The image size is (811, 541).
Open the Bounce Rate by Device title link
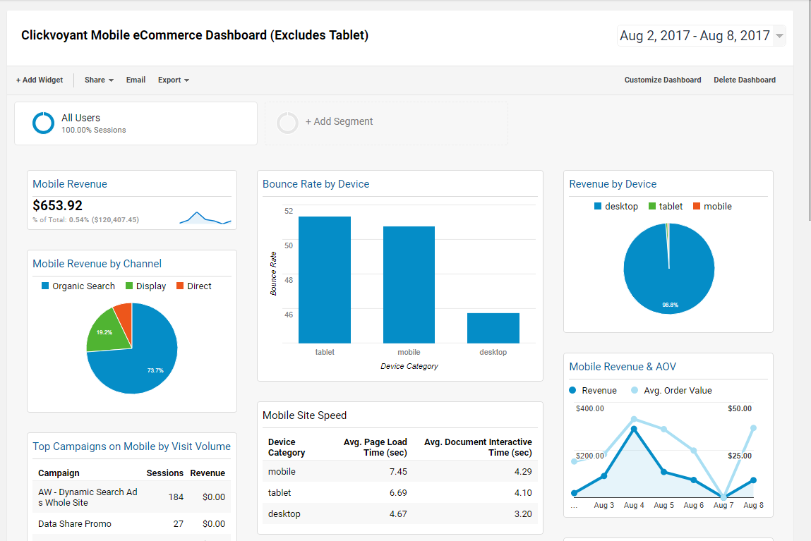click(316, 184)
